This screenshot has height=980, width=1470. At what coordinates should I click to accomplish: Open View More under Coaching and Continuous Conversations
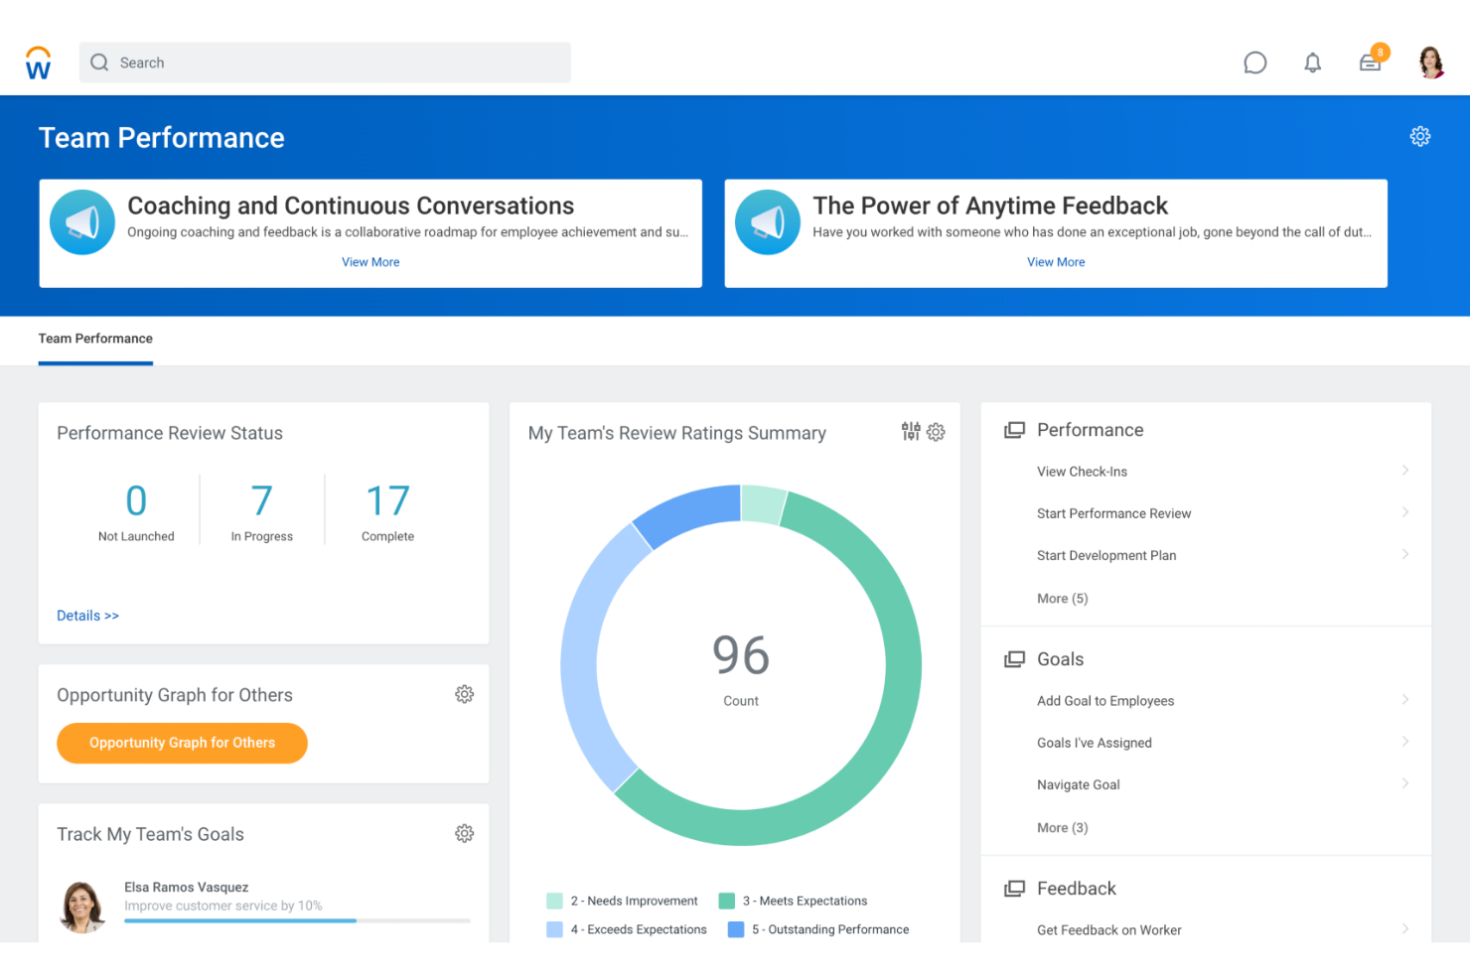[x=370, y=262]
